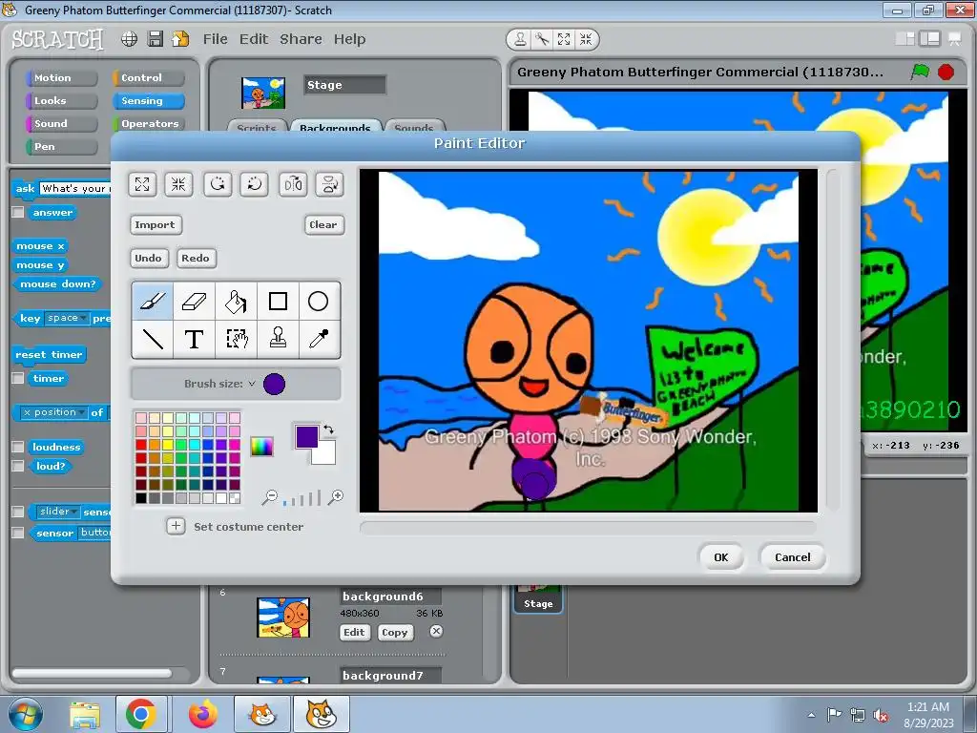Open the slider sensor dropdown
977x733 pixels.
58,512
